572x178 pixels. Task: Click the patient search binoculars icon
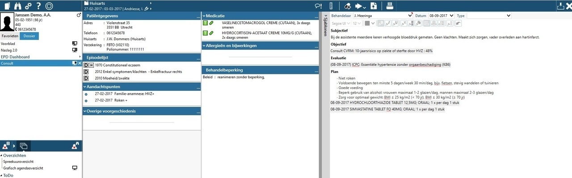tap(76, 146)
